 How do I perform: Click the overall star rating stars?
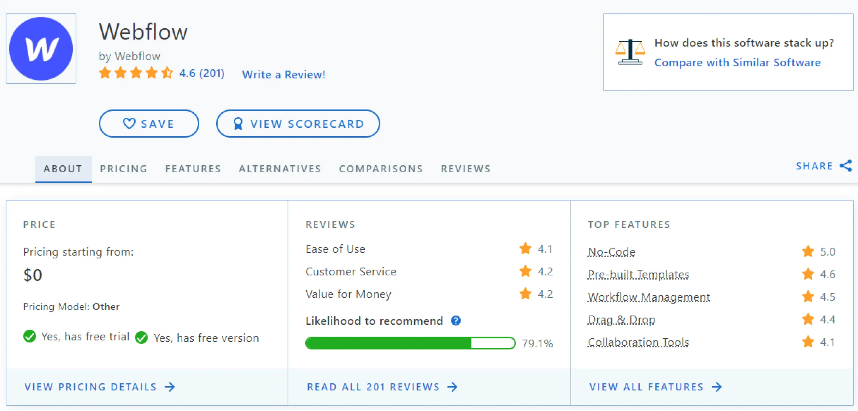pos(136,73)
